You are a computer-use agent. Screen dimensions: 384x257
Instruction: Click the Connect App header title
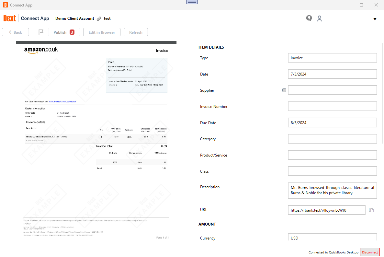(35, 18)
